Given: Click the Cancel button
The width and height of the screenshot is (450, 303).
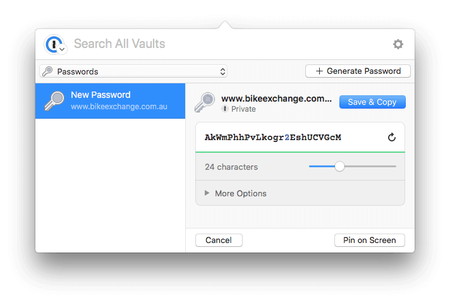Looking at the screenshot, I should pyautogui.click(x=219, y=241).
